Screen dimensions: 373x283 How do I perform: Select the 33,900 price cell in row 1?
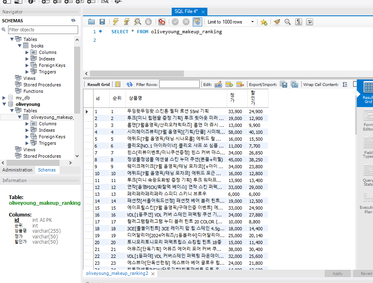[237, 111]
